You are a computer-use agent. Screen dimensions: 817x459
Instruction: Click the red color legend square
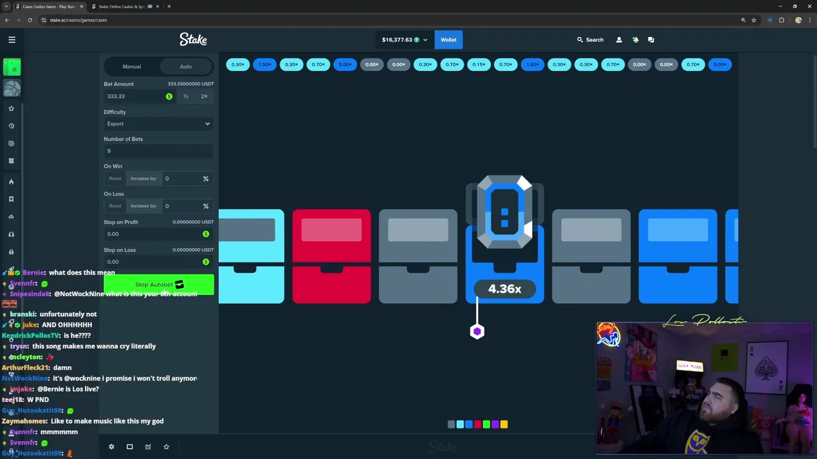[x=477, y=425]
